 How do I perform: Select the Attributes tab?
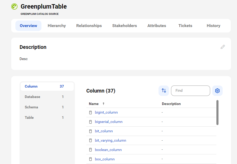(x=157, y=26)
